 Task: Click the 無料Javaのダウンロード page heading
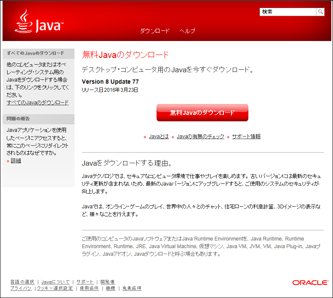point(125,55)
